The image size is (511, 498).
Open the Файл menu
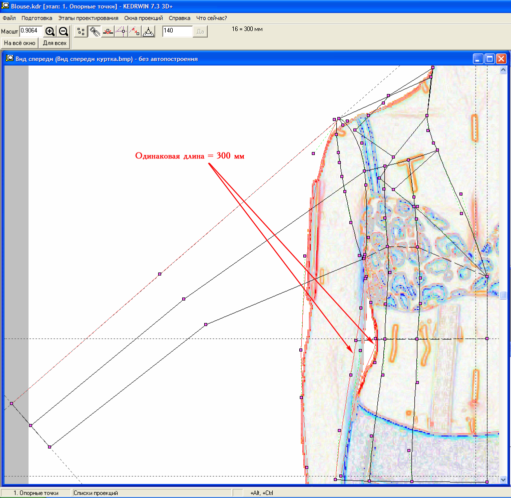(9, 18)
